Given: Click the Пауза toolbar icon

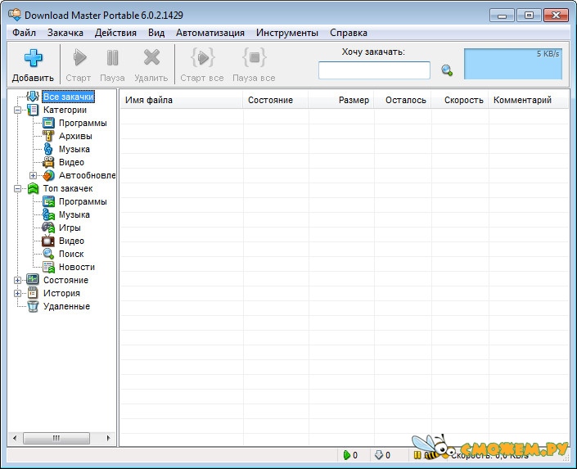Looking at the screenshot, I should click(112, 58).
